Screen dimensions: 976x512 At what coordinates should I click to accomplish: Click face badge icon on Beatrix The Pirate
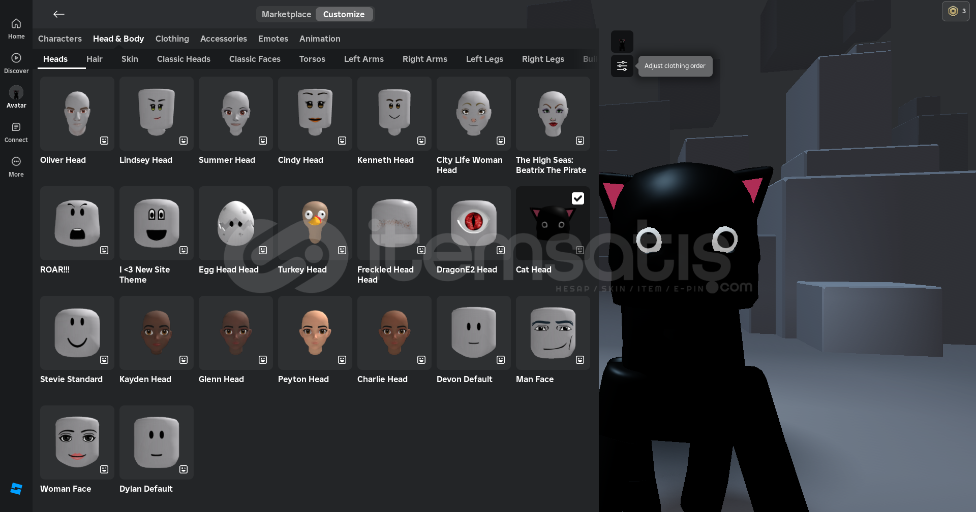tap(580, 141)
